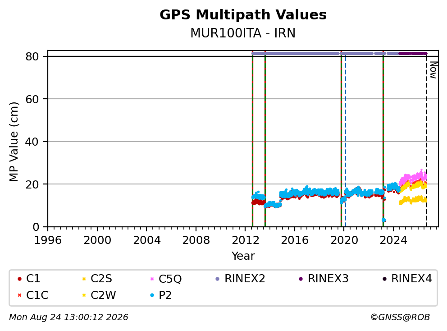Click the C2W yellow legend marker
This screenshot has height=331, width=447.
pyautogui.click(x=84, y=295)
